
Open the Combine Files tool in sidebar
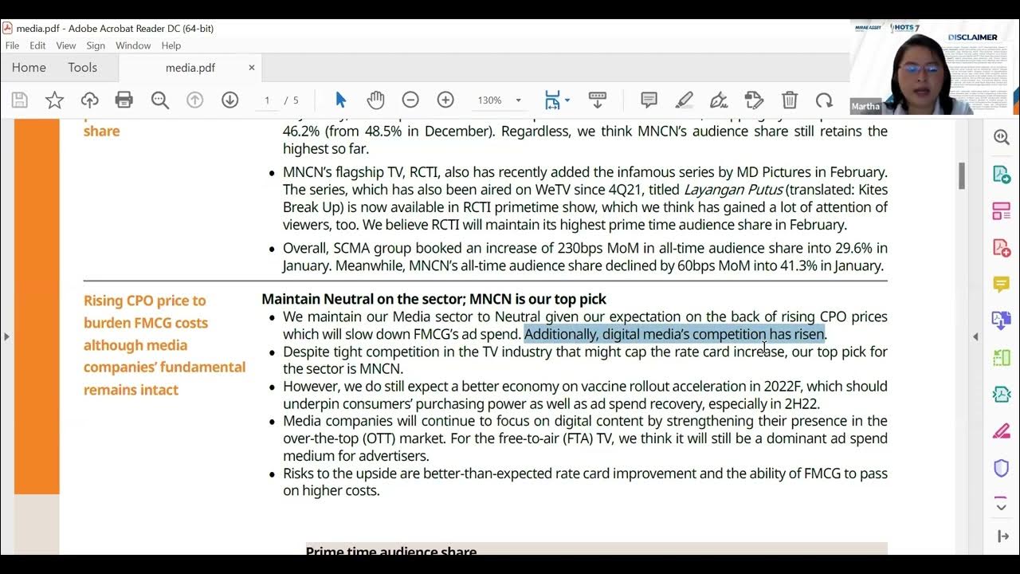1002,321
